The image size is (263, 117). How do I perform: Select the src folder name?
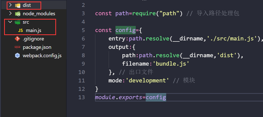26,22
